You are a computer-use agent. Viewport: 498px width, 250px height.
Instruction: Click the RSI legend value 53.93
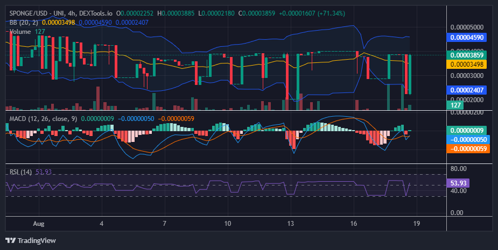(x=44, y=172)
